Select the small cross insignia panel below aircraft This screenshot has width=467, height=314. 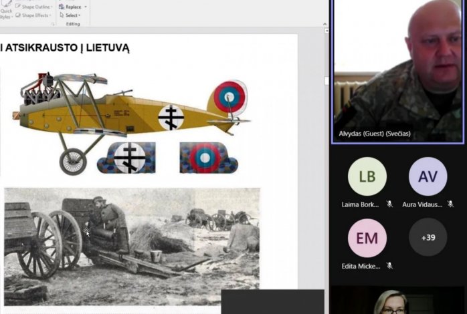coord(126,158)
